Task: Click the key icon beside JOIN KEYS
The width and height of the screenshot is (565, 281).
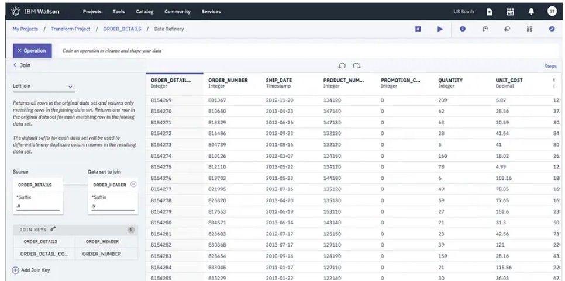Action: pyautogui.click(x=53, y=229)
